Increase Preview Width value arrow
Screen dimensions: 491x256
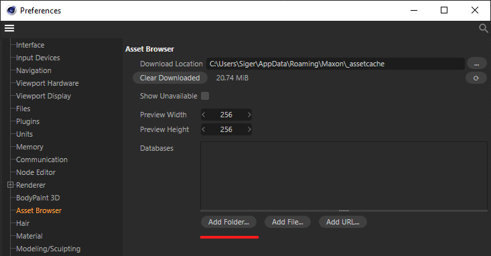tap(249, 115)
